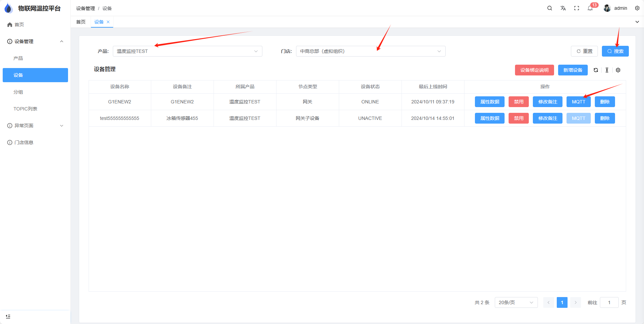
Task: Click the 新增设备 button
Action: click(573, 70)
